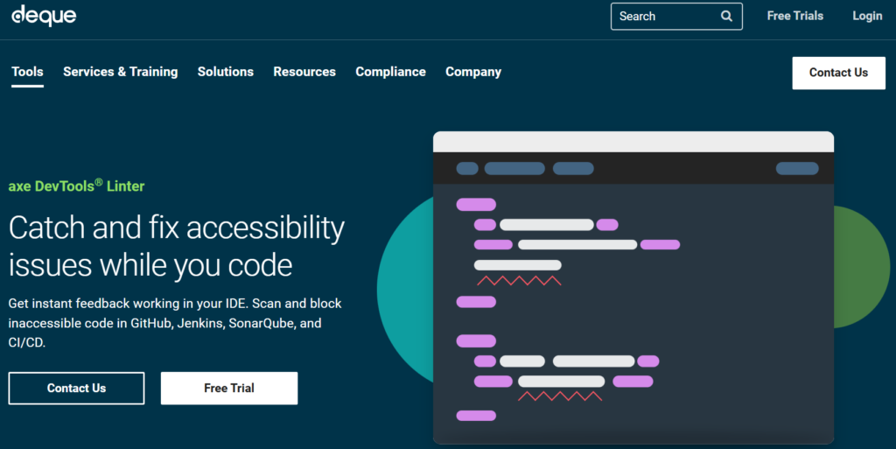Click the first red squiggly error underline
Screen dimensions: 896x449
coord(519,280)
